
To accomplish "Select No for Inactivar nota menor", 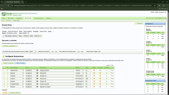I will (55, 52).
